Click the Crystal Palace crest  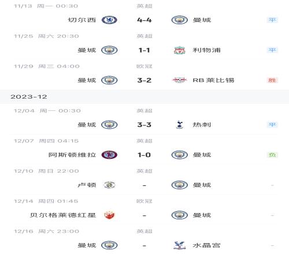coord(179,245)
